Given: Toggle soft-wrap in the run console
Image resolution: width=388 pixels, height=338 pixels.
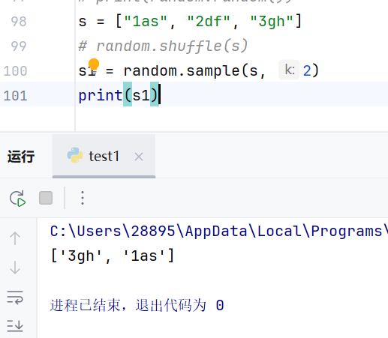Looking at the screenshot, I should (15, 298).
